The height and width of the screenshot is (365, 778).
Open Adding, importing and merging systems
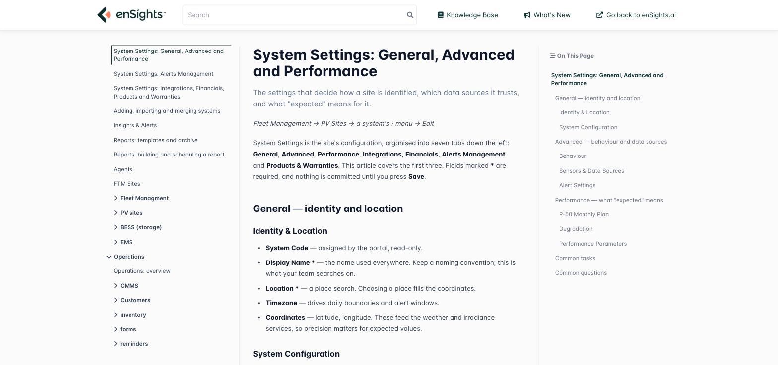point(167,111)
